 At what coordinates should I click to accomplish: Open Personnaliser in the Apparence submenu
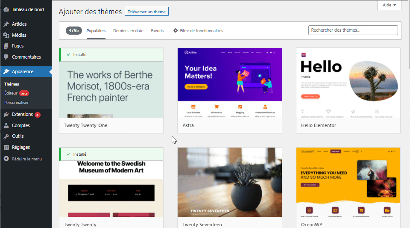17,103
